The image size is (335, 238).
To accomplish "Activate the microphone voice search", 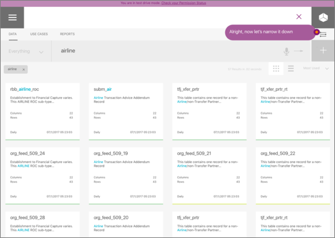I will pos(286,51).
